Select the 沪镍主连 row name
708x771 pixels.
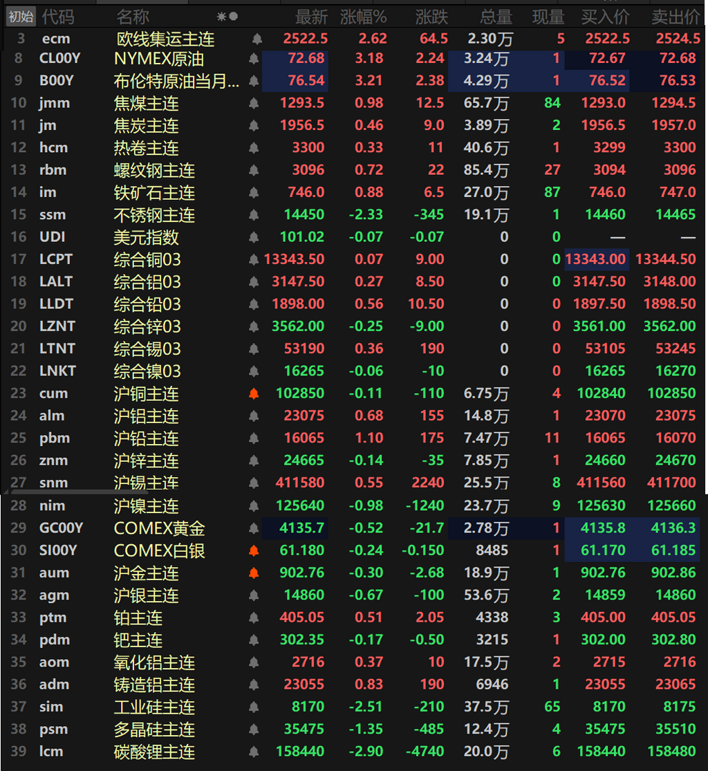pyautogui.click(x=146, y=506)
